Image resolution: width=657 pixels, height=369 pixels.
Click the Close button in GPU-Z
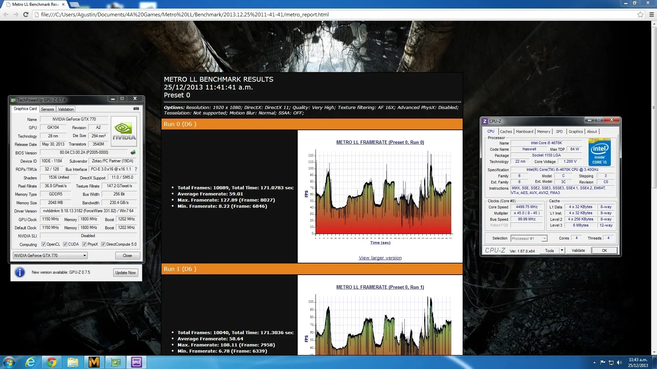[127, 256]
